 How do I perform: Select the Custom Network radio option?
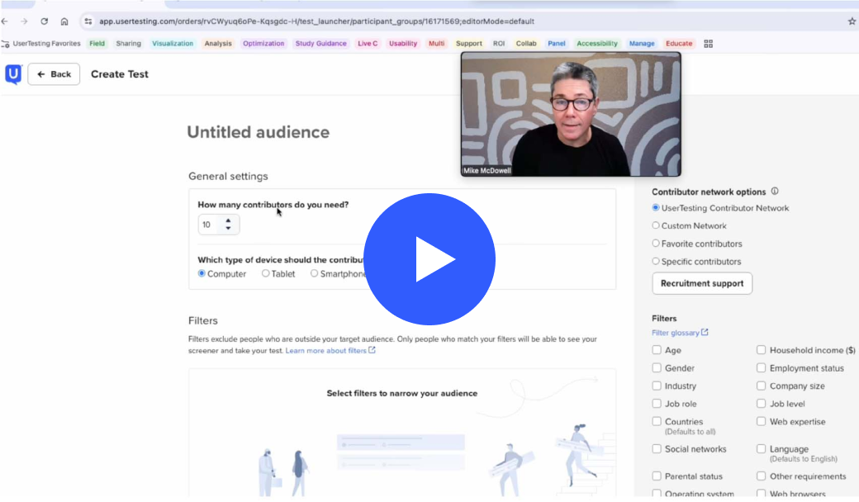click(x=656, y=225)
